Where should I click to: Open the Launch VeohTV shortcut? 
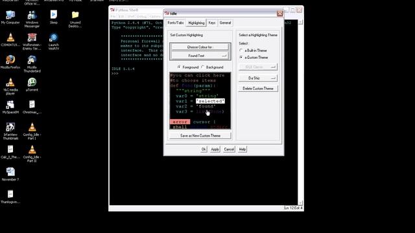[x=53, y=41]
